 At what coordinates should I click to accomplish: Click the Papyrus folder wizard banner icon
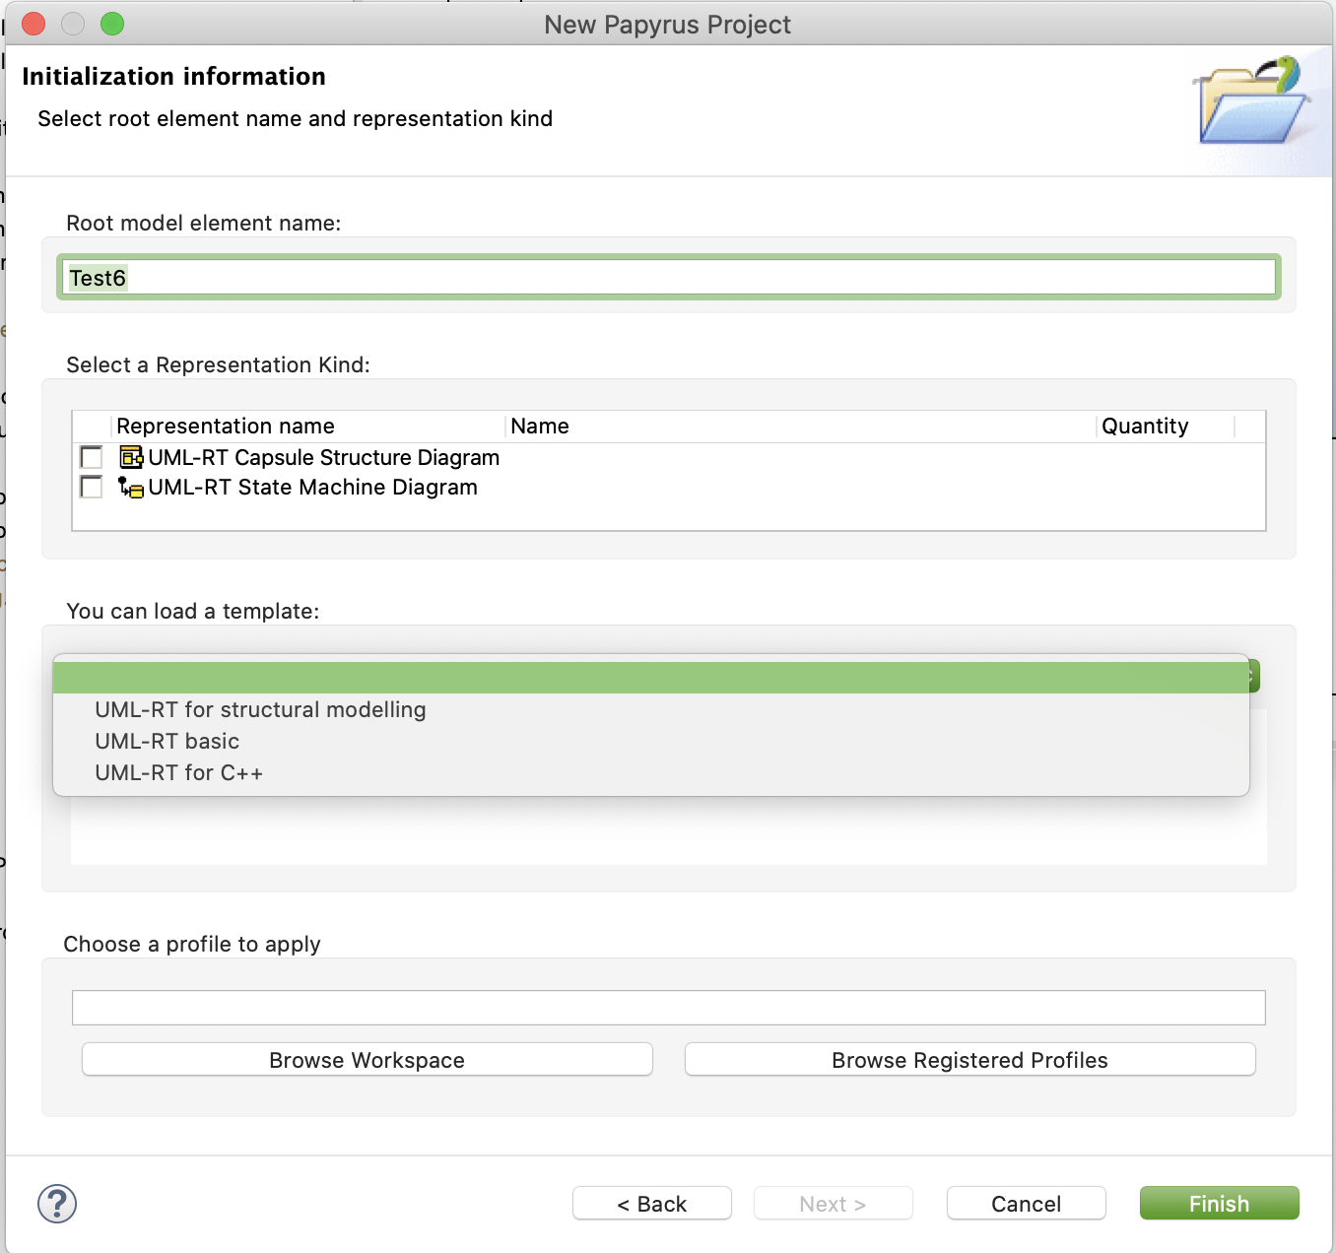tap(1250, 101)
